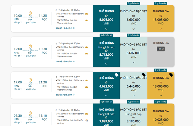The image size is (193, 126).
Task: Click the Pacific Airlines logo beside VN 6103
Action: tap(87, 113)
